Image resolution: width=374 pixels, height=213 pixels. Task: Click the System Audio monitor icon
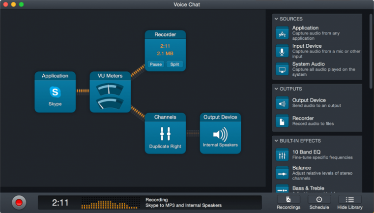[x=282, y=69]
